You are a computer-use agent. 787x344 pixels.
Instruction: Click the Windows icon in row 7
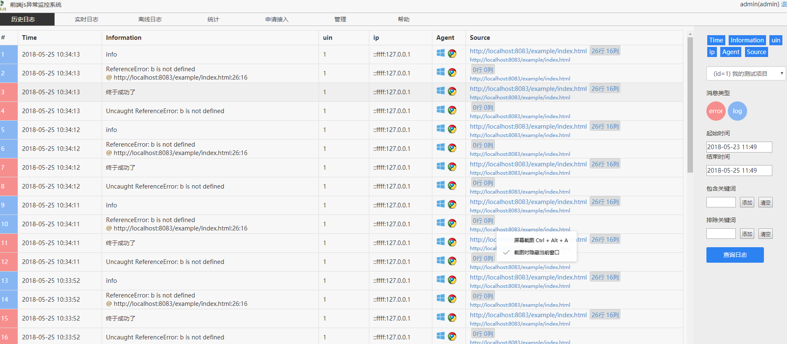[440, 166]
